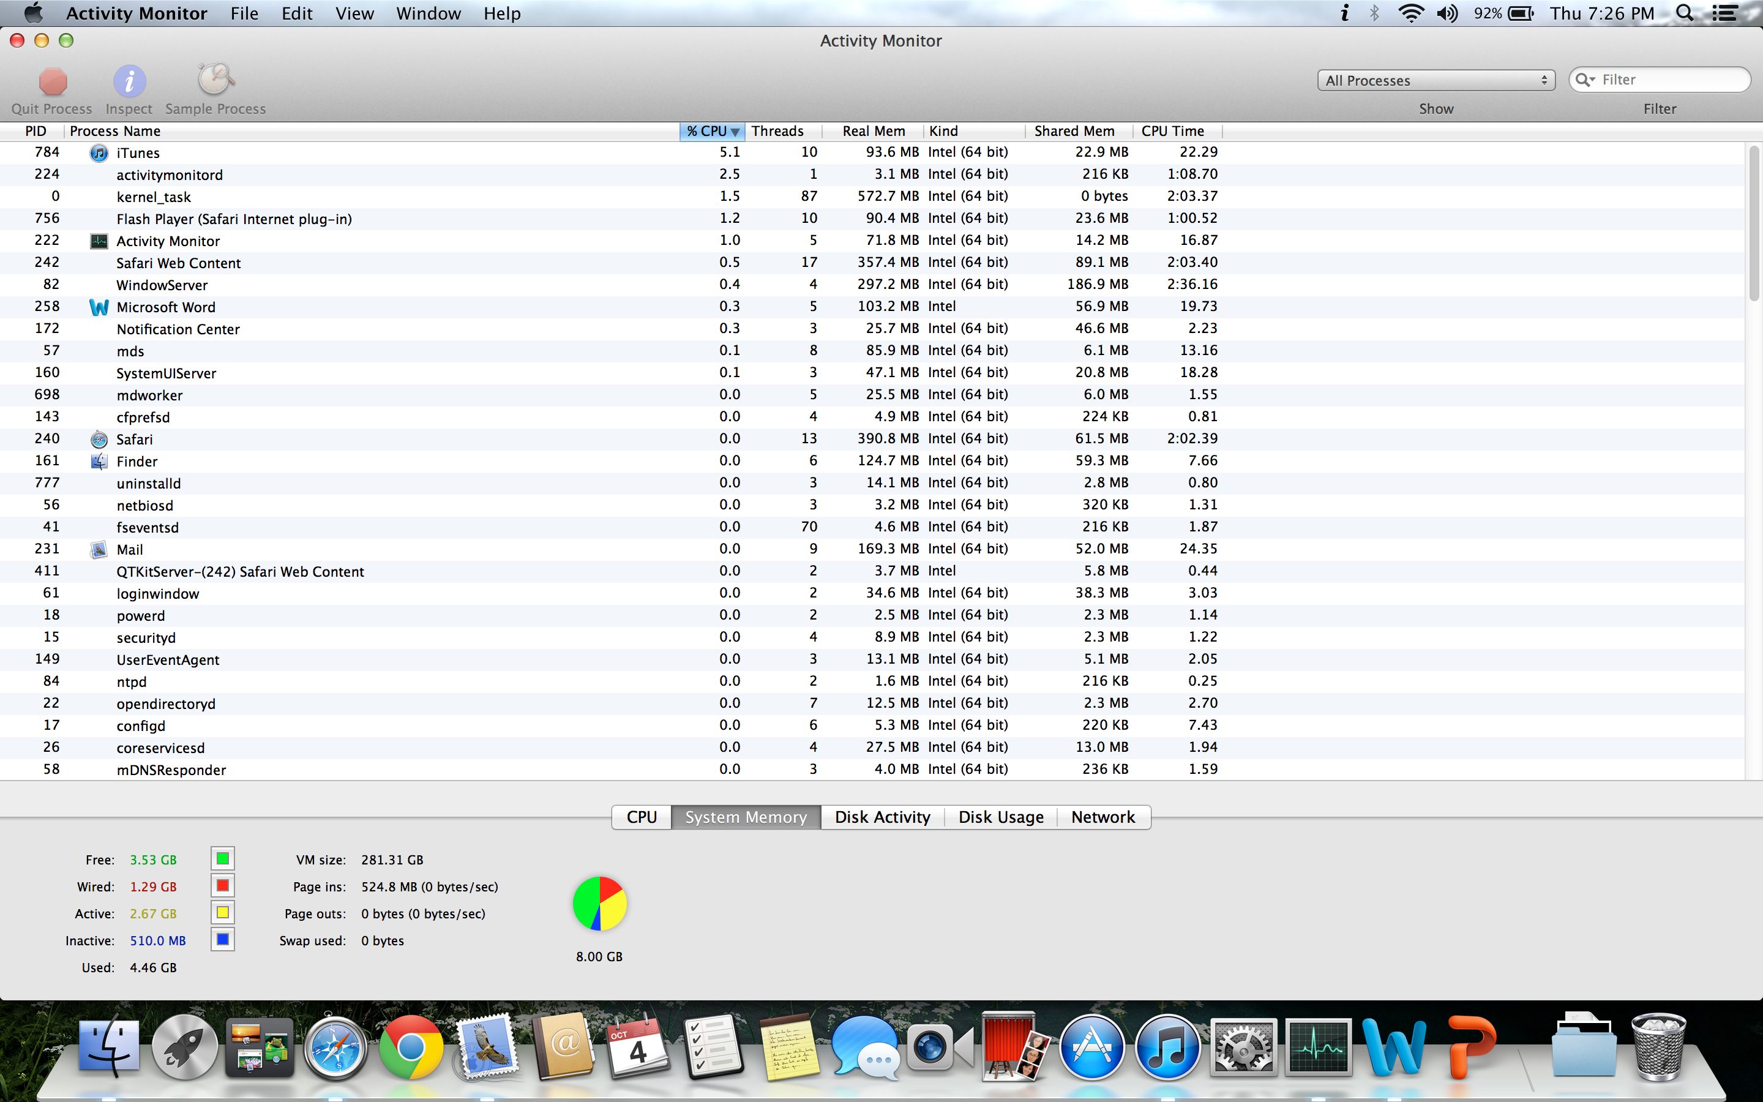Open App Store from the Dock
This screenshot has width=1763, height=1102.
(x=1091, y=1048)
